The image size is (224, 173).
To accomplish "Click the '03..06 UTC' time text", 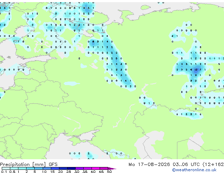I will [186, 165].
